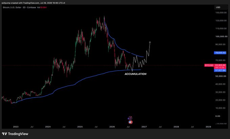Click the 79,635.53 blue price label
Image resolution: width=230 pixels, height=139 pixels.
click(x=220, y=53)
